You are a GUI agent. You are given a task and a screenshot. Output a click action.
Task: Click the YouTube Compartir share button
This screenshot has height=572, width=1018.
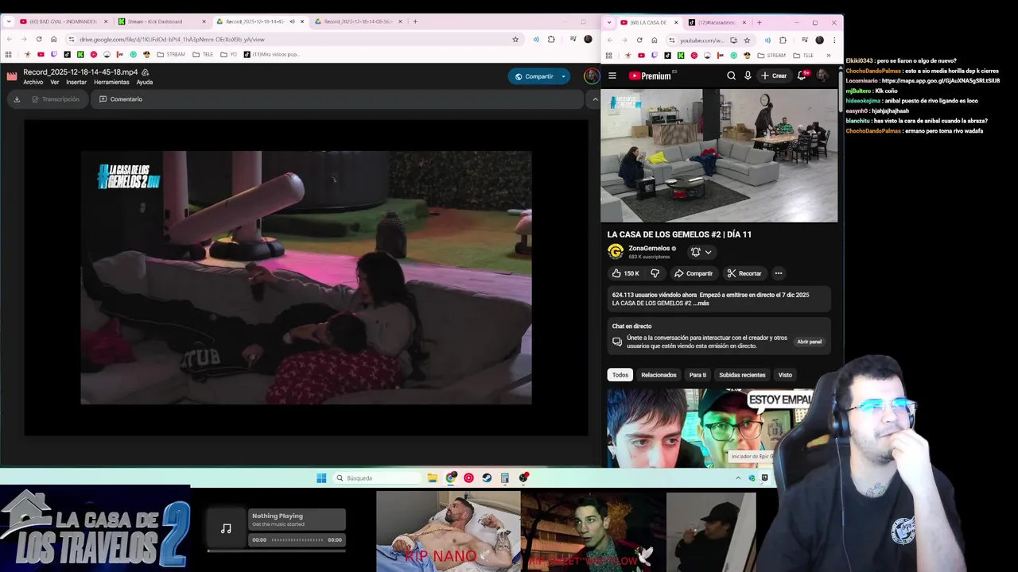pos(693,273)
